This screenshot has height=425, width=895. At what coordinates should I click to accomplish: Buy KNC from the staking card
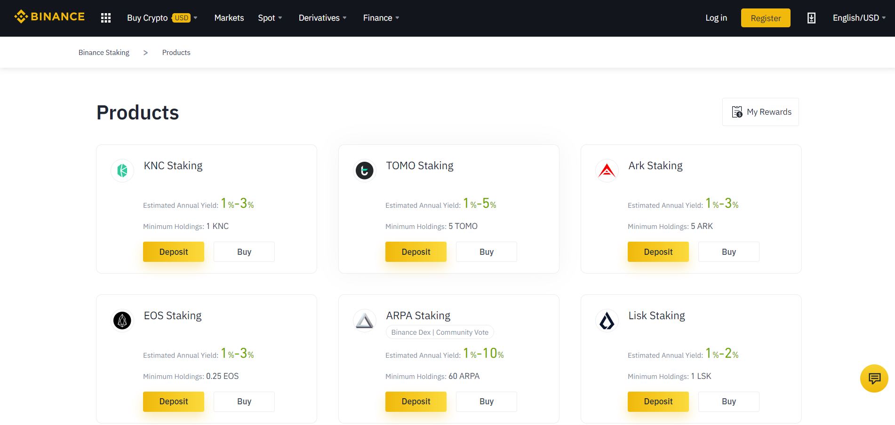pos(244,252)
